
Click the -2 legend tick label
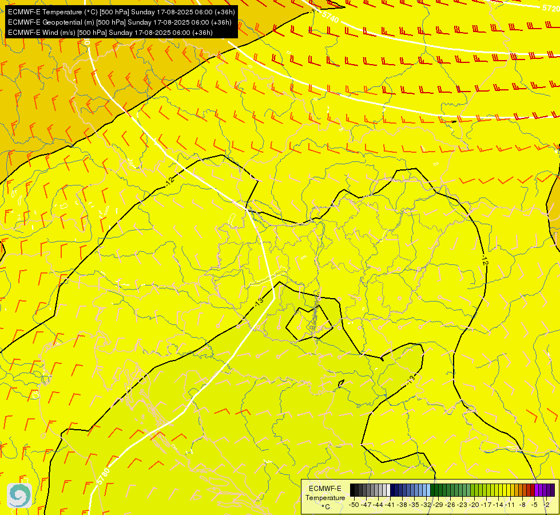(546, 505)
